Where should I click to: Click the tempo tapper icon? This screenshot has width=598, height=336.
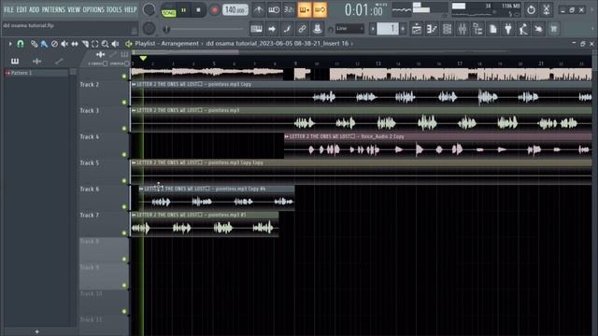523,29
